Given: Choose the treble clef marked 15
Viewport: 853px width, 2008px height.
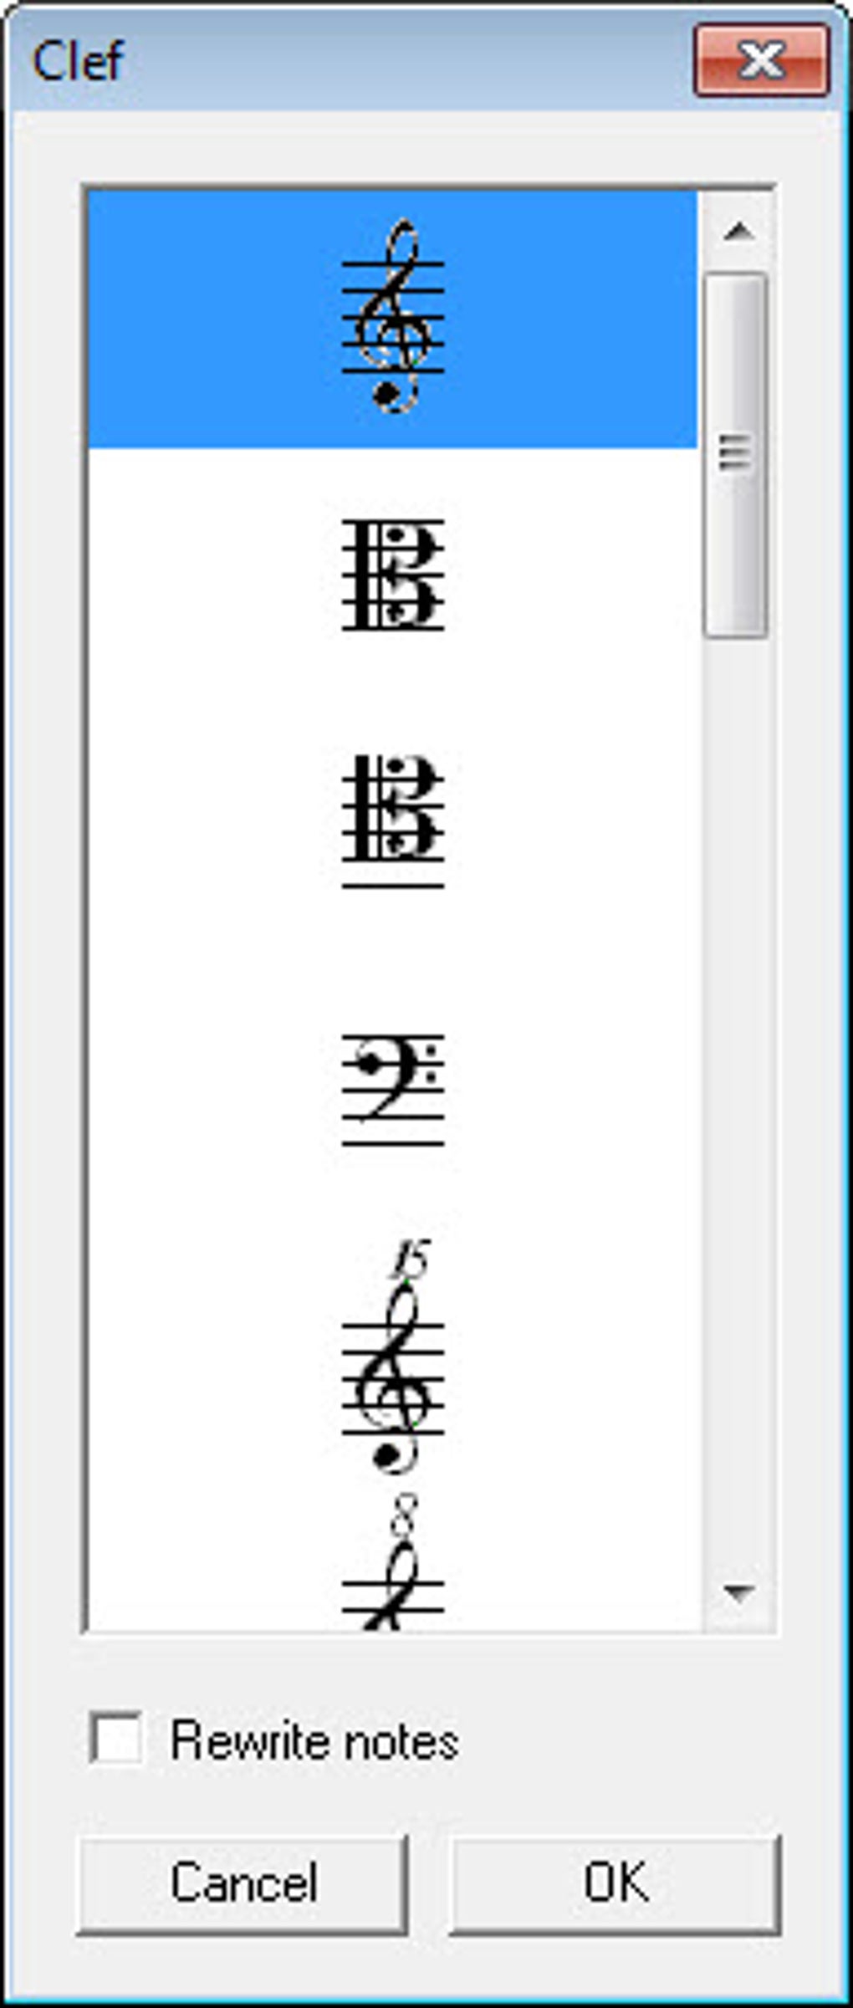Looking at the screenshot, I should coord(393,1355).
